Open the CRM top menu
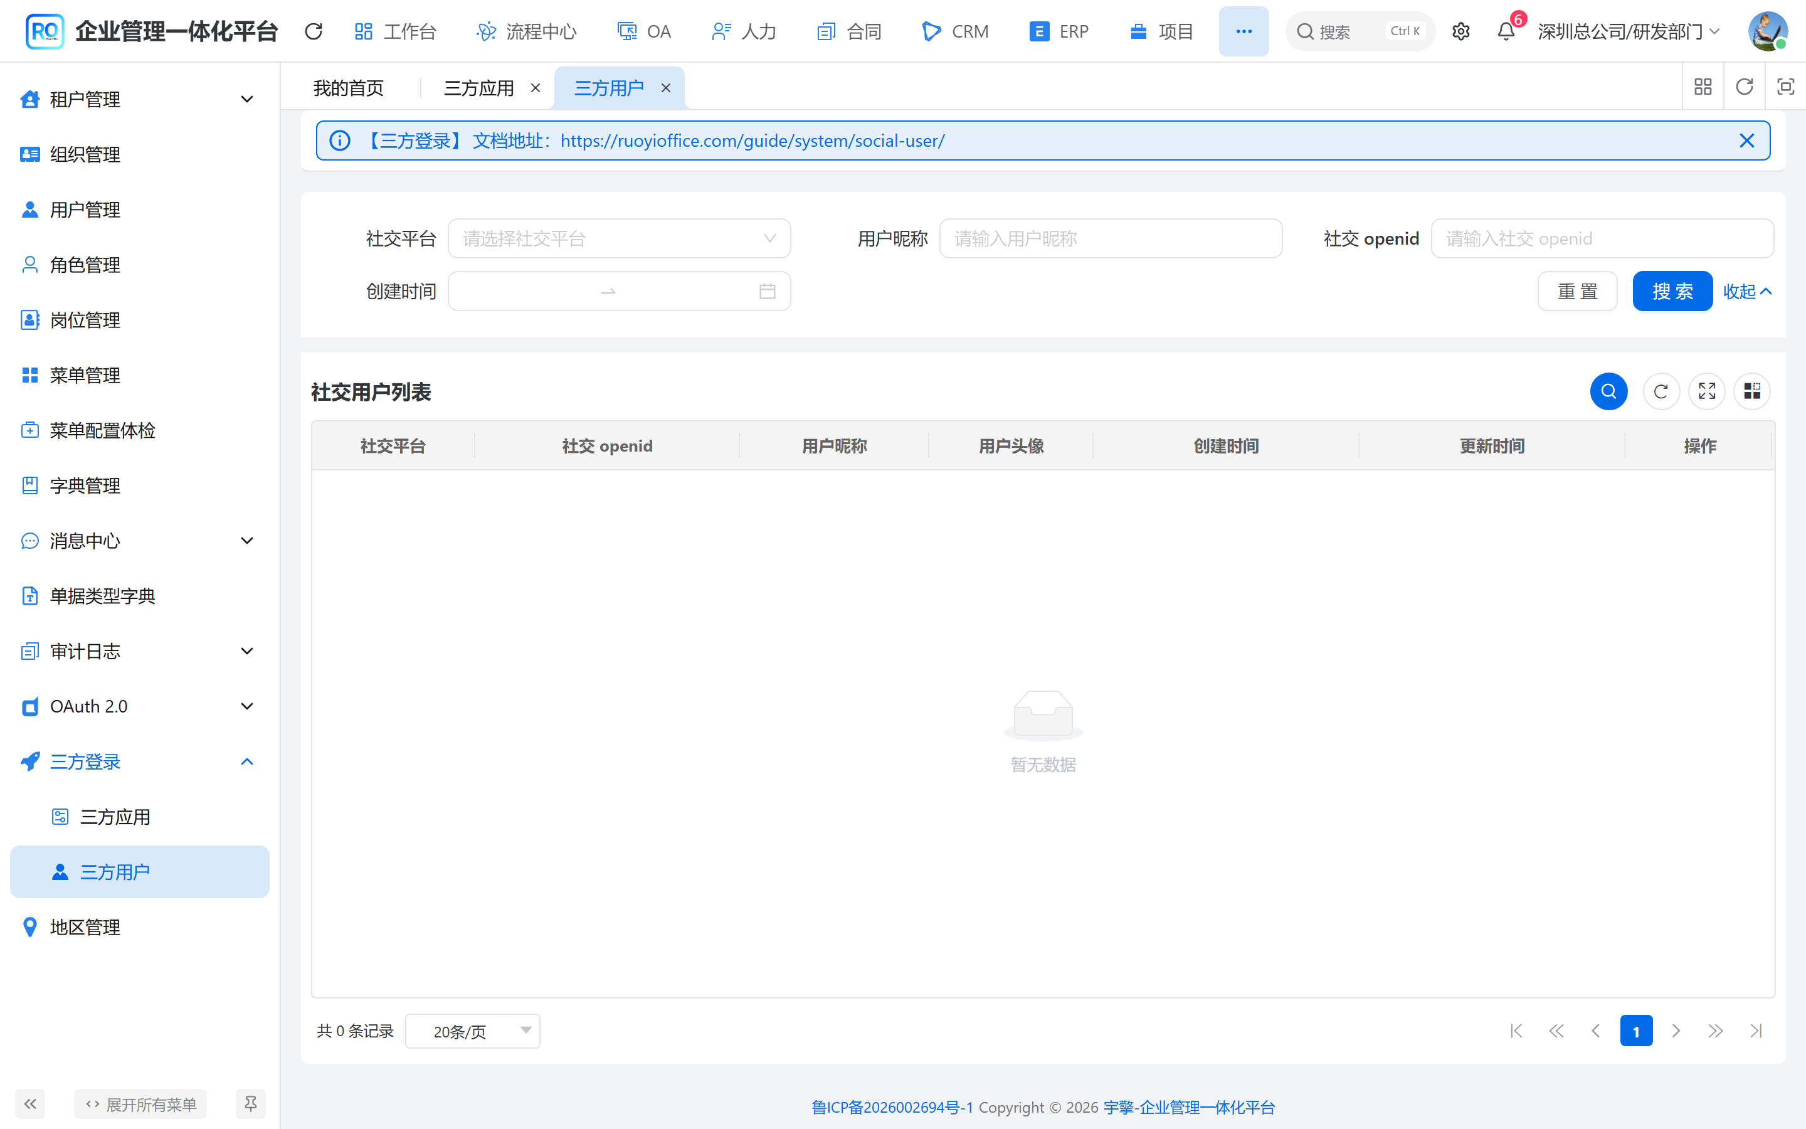The height and width of the screenshot is (1129, 1806). [x=954, y=31]
